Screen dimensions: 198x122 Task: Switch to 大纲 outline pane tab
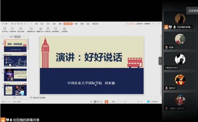11,37
